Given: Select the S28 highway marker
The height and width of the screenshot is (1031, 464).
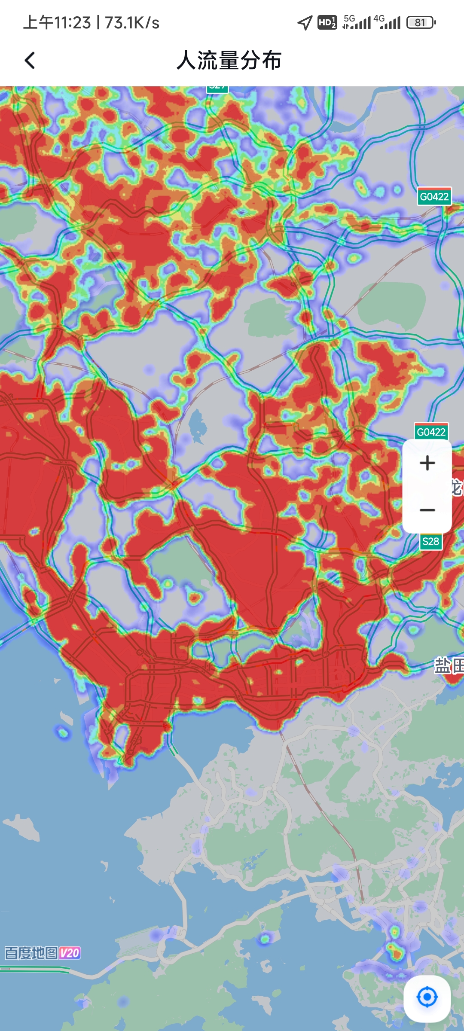Looking at the screenshot, I should pos(430,541).
